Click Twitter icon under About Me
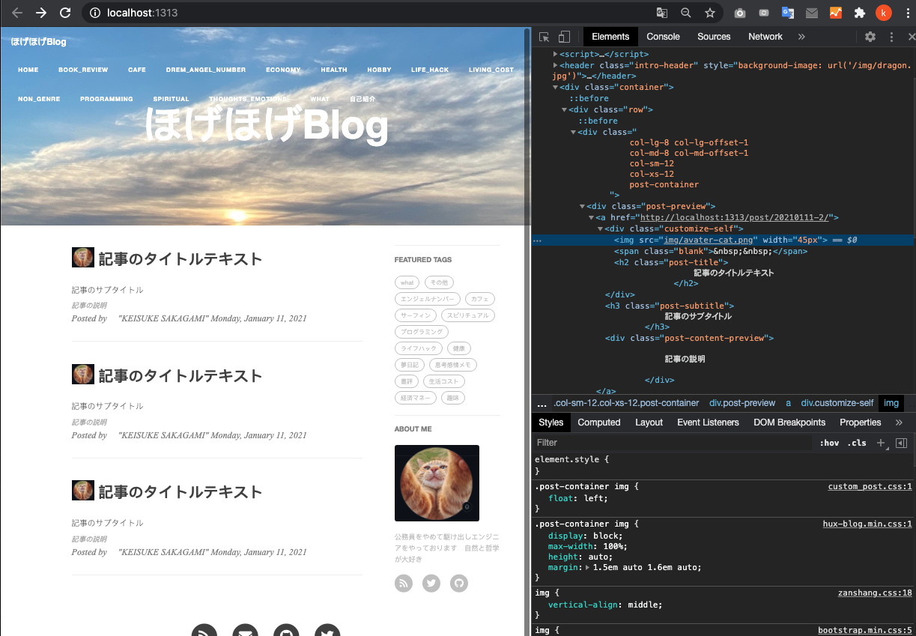916x636 pixels. [x=431, y=584]
